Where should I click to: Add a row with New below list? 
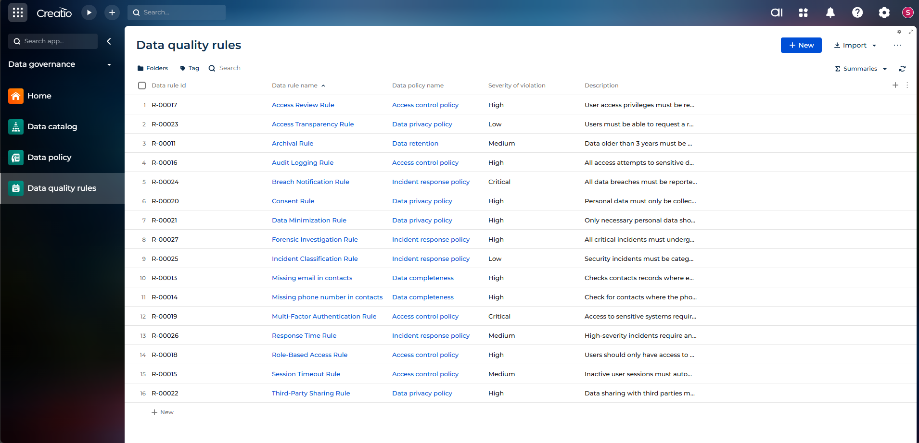tap(163, 412)
